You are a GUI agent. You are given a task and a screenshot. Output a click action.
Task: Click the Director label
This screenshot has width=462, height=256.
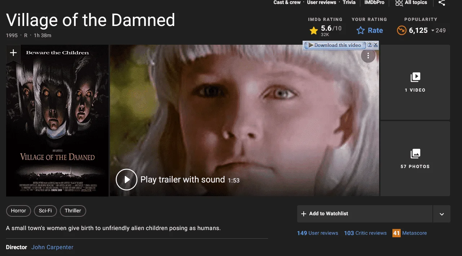[17, 247]
